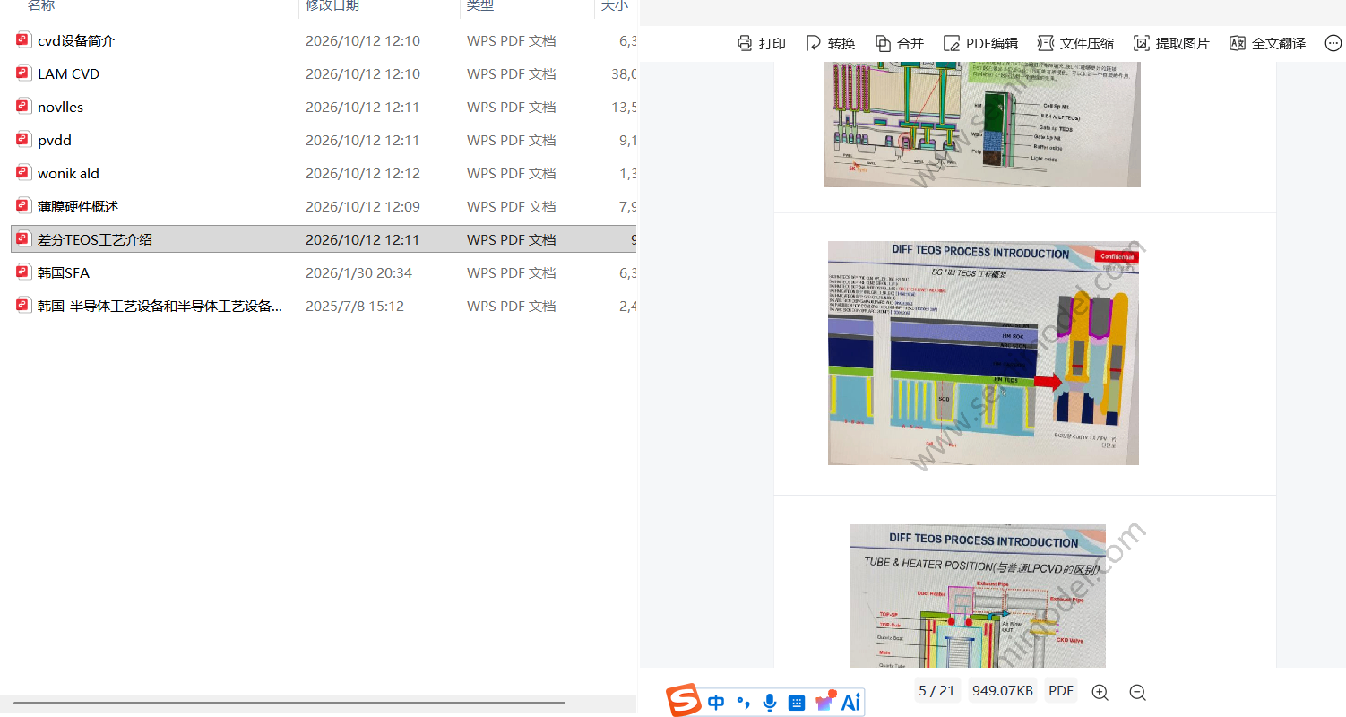Click the 949.07KB file size label
The width and height of the screenshot is (1346, 717).
coord(1003,691)
